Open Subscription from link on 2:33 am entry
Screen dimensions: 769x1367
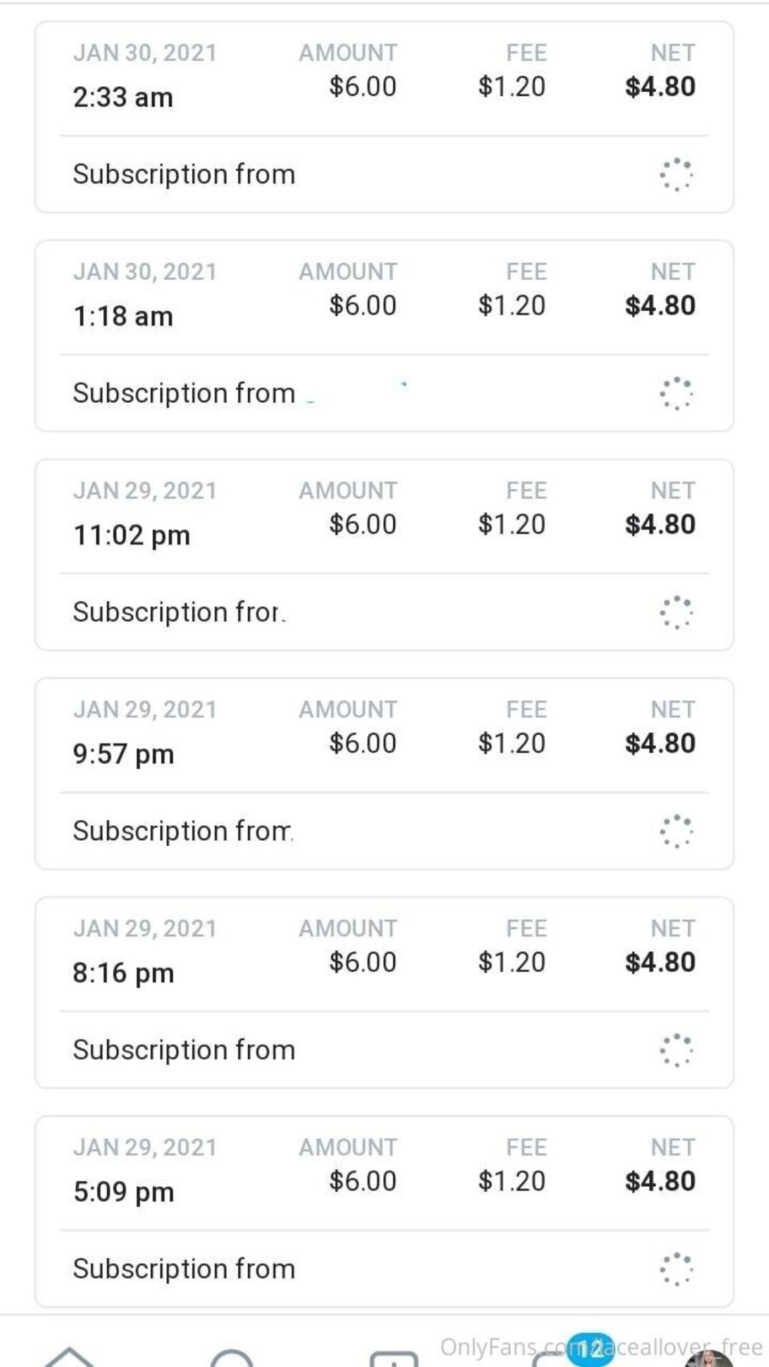184,174
